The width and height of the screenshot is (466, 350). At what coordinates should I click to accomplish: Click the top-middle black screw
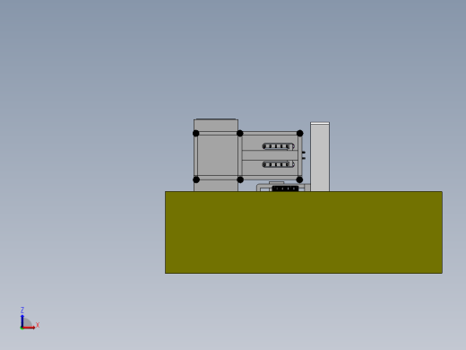pyautogui.click(x=240, y=134)
